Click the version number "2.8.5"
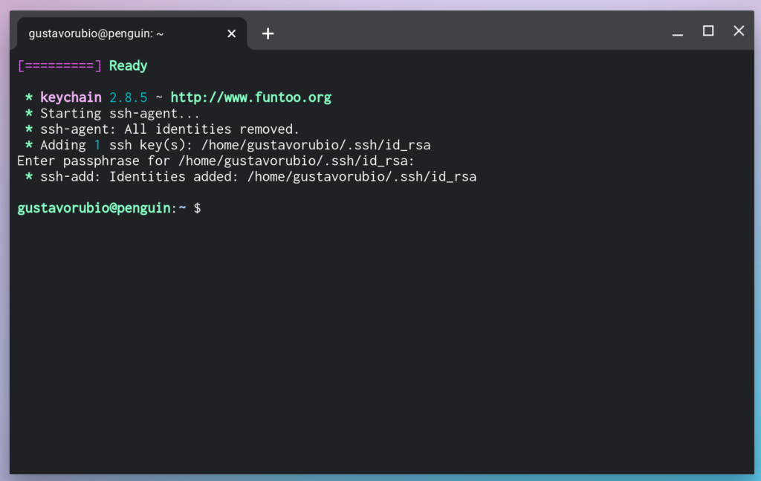This screenshot has height=481, width=761. (128, 97)
